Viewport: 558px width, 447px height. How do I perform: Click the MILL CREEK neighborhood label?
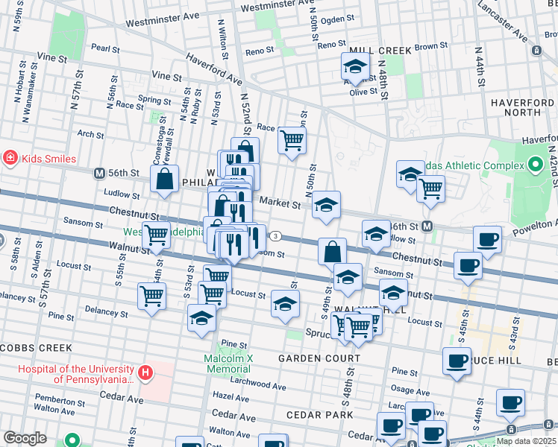tap(380, 51)
